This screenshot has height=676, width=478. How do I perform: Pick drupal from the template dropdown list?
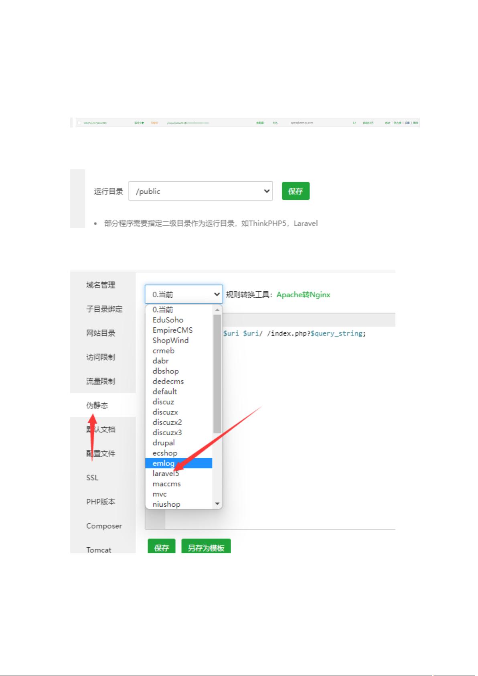tap(179, 443)
